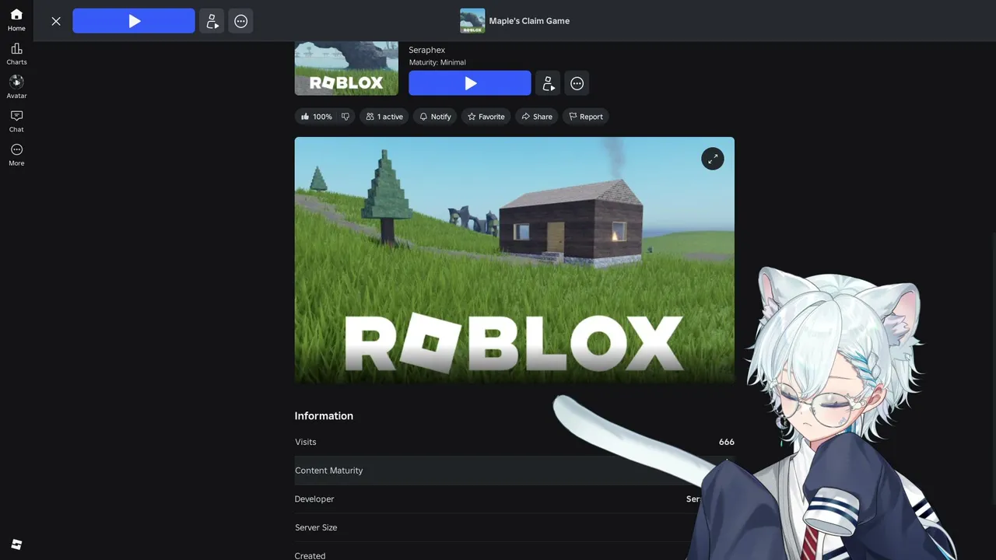Share the game with the Share button
996x560 pixels.
tap(537, 117)
